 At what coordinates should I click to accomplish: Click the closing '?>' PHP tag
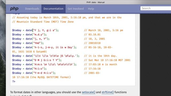tap(14, 82)
